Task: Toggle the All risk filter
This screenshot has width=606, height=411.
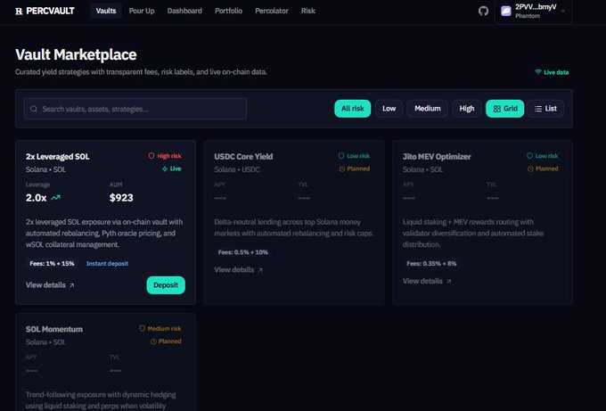Action: pos(352,109)
